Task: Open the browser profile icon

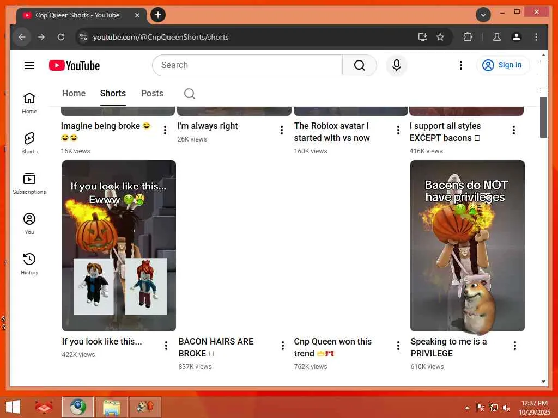Action: (517, 37)
